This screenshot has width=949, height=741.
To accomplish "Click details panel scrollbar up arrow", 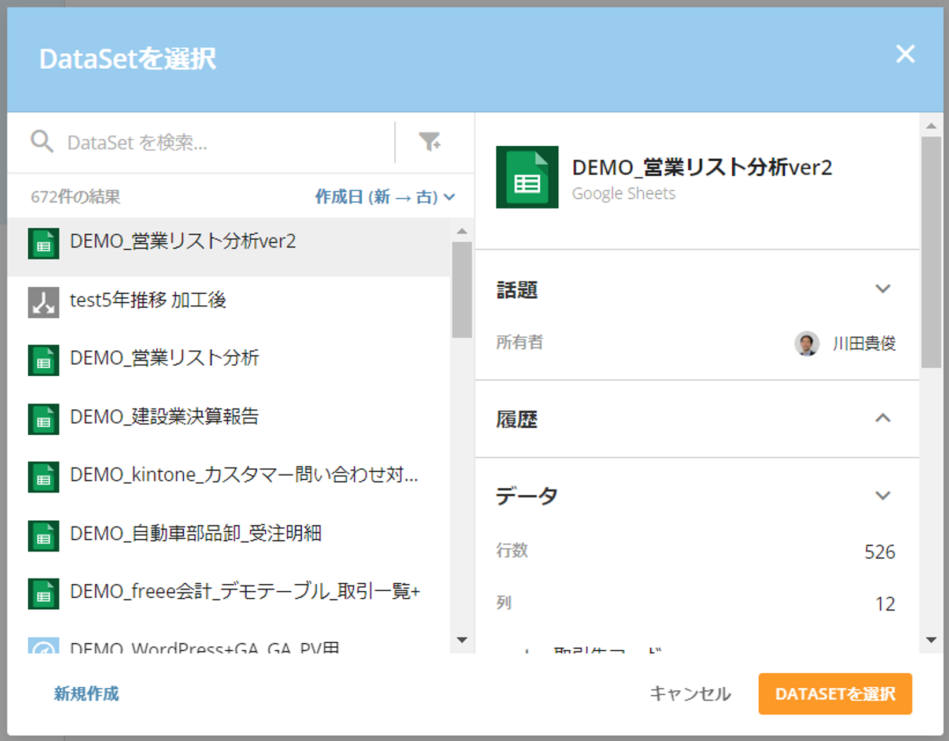I will point(931,125).
